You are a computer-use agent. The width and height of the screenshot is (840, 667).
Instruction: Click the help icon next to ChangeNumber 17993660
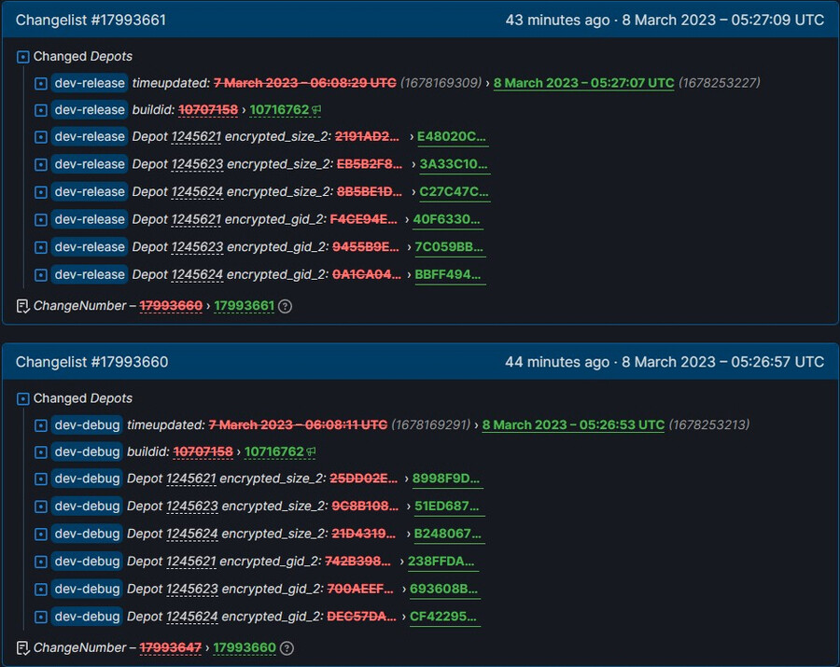[287, 647]
